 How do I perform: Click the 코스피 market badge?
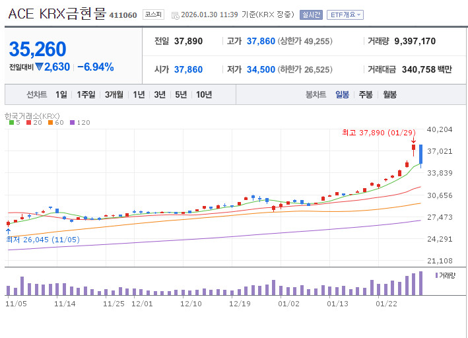point(153,14)
